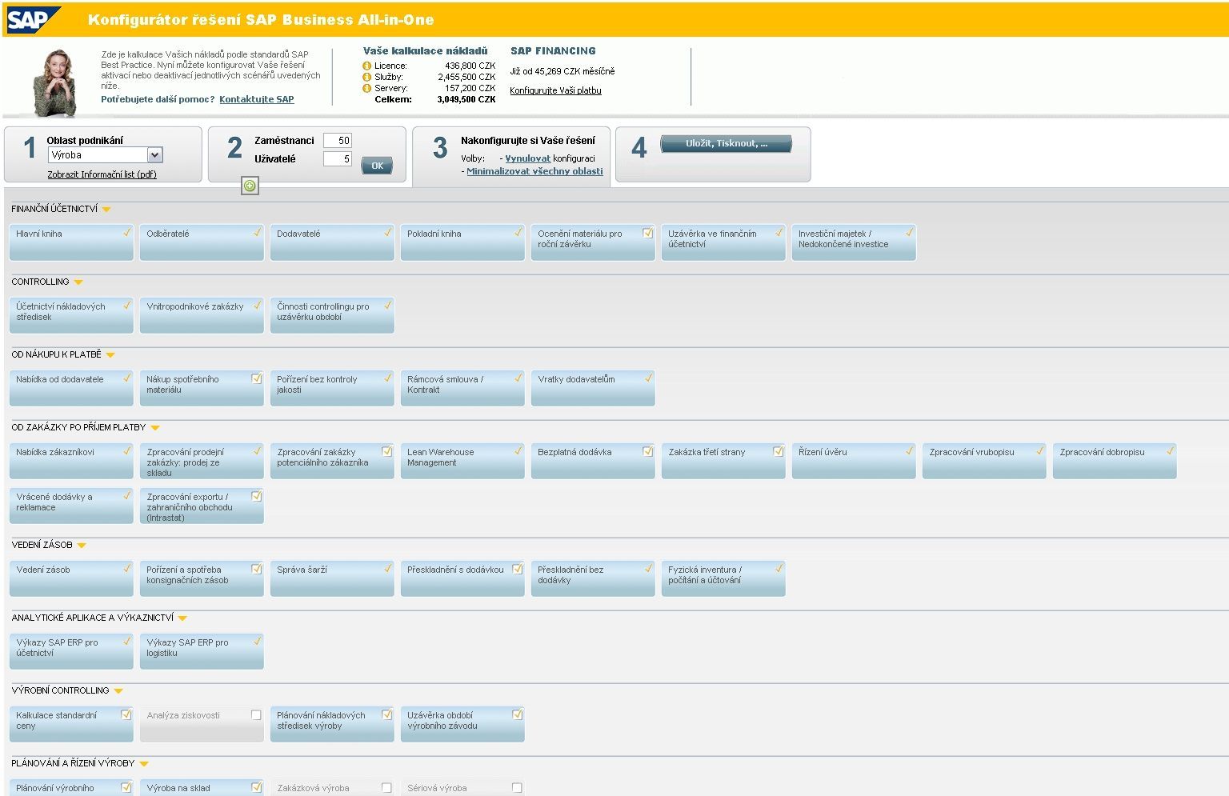The height and width of the screenshot is (796, 1229).
Task: Click the info icon next to Licence
Action: pyautogui.click(x=367, y=66)
